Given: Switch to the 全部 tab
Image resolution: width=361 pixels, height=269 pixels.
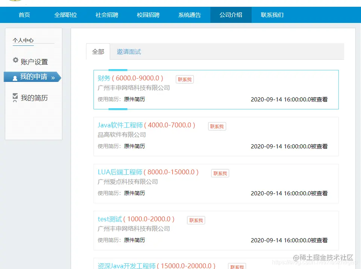Looking at the screenshot, I should pyautogui.click(x=98, y=51).
